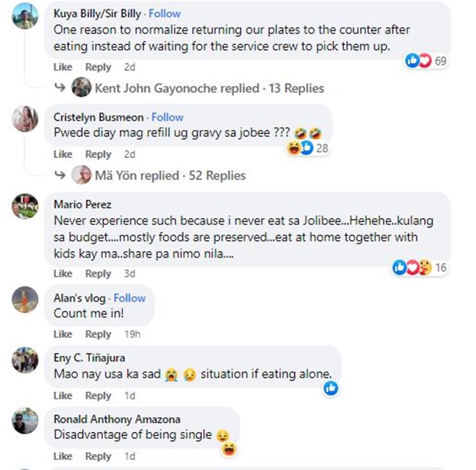
Task: Reply to Ronald Anthony Amazona's comment
Action: click(98, 456)
